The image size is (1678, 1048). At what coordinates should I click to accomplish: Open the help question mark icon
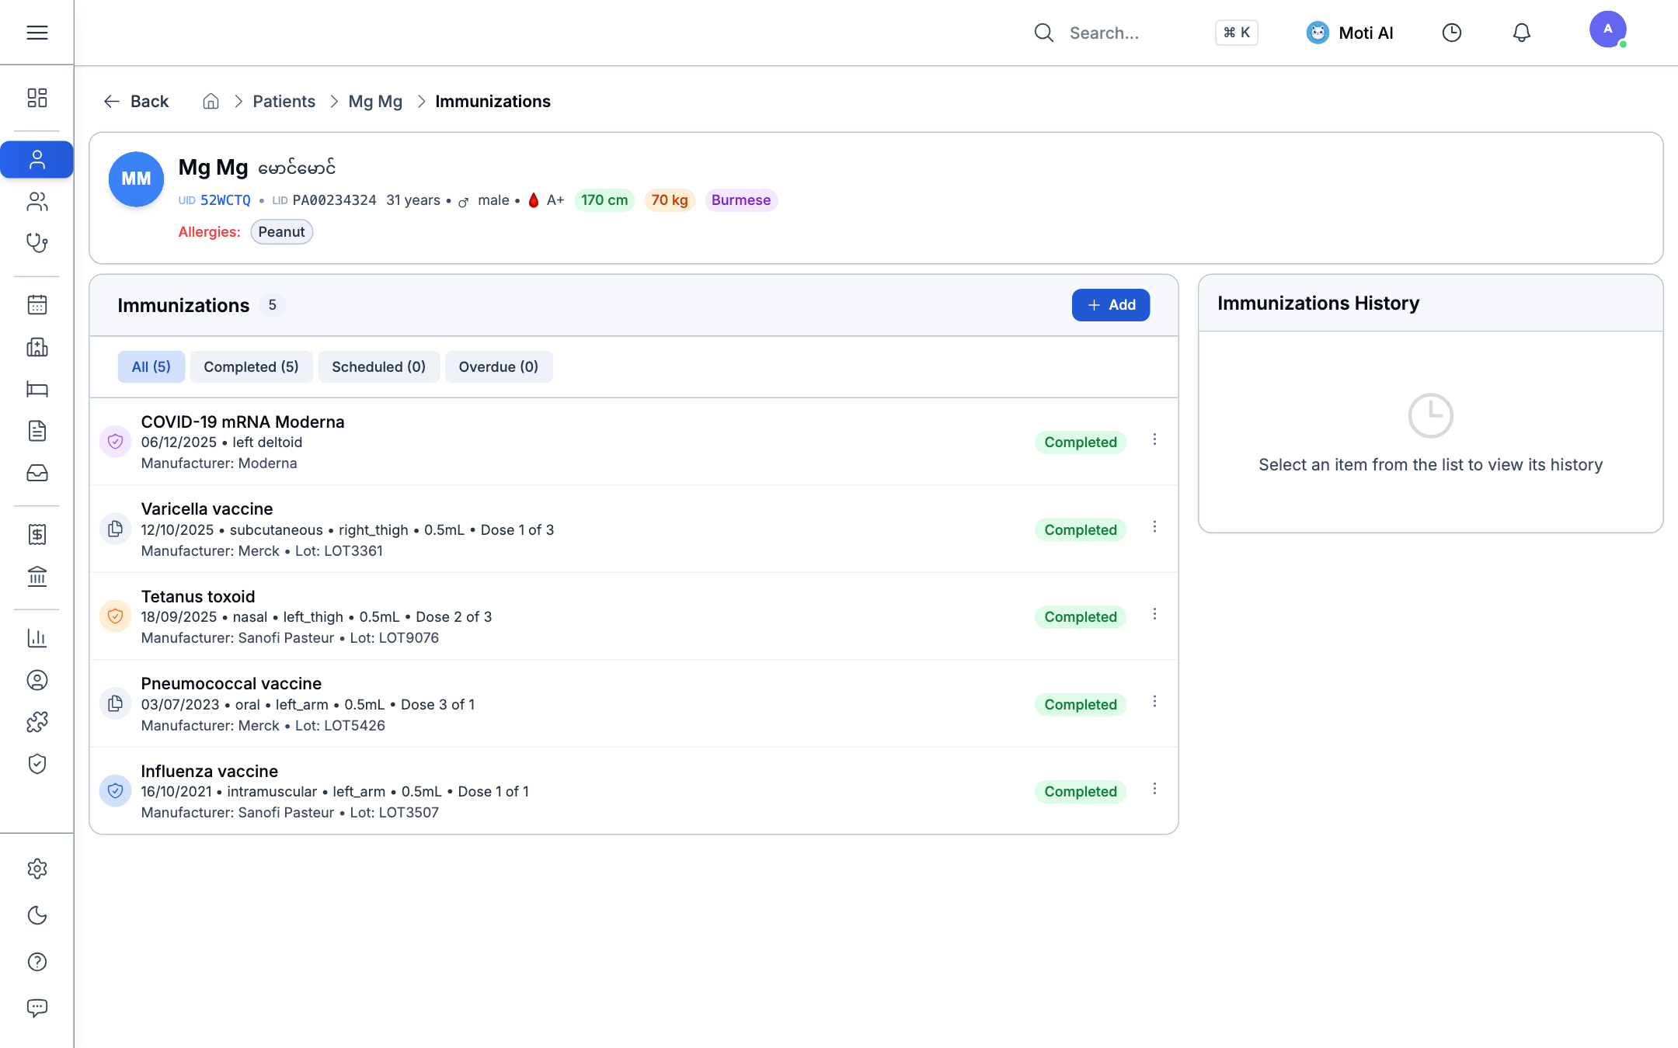click(x=37, y=962)
